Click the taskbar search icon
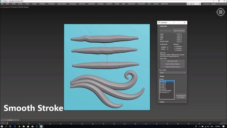 6,127
